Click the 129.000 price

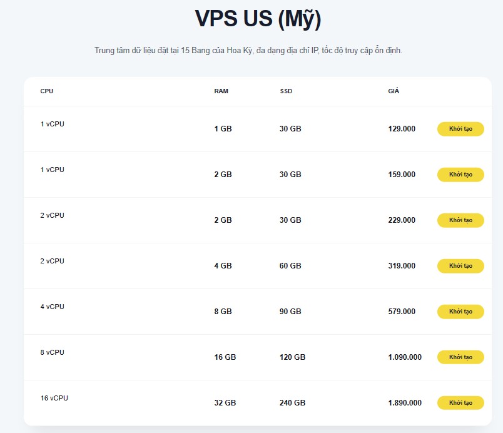coord(402,129)
